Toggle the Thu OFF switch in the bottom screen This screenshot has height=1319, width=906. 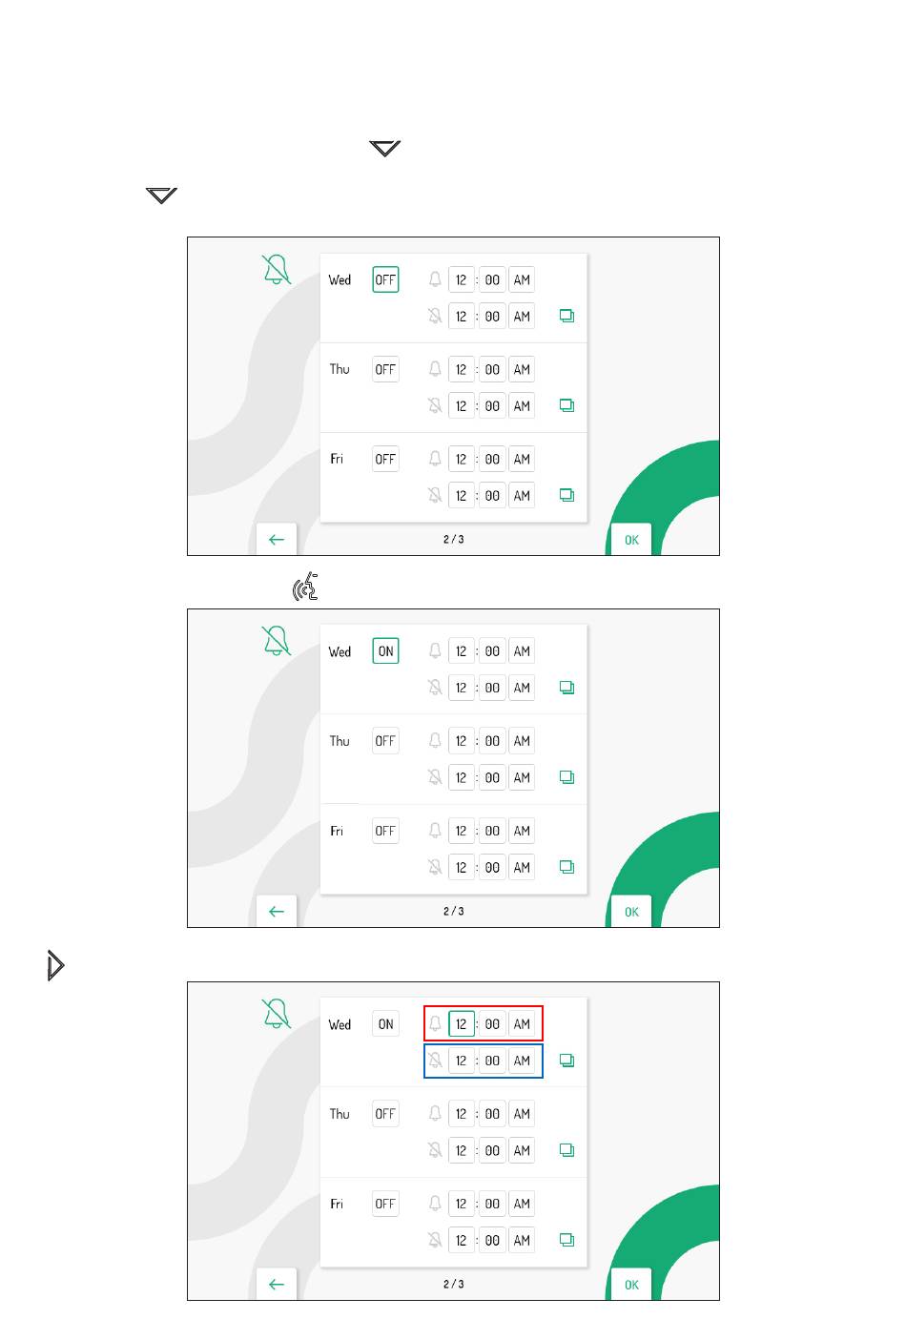385,1114
